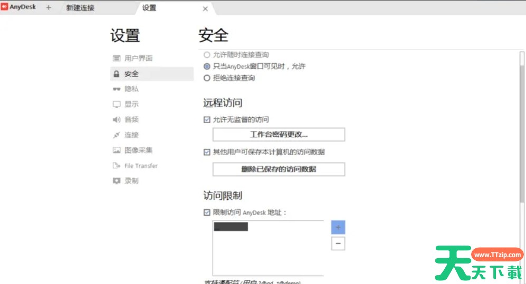Choose 只当AnyDesk窗口可见时，允许 radio option
526x284 pixels.
click(207, 67)
